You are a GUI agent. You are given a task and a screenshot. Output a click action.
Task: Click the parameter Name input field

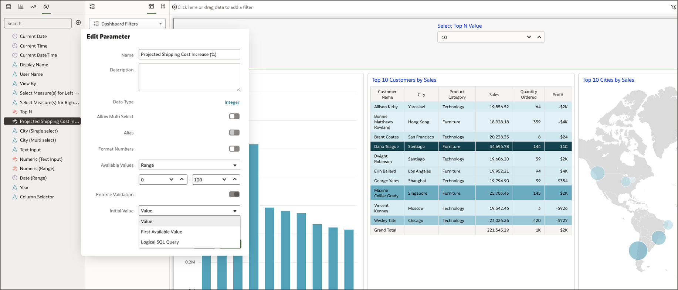189,54
